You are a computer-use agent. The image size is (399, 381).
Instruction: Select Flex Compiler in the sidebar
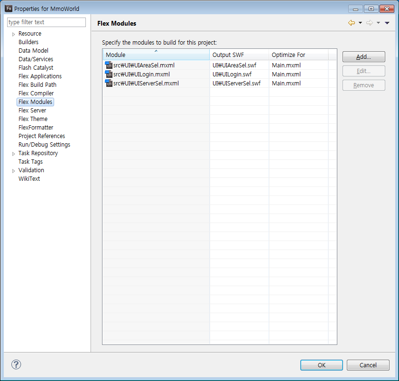[x=36, y=93]
